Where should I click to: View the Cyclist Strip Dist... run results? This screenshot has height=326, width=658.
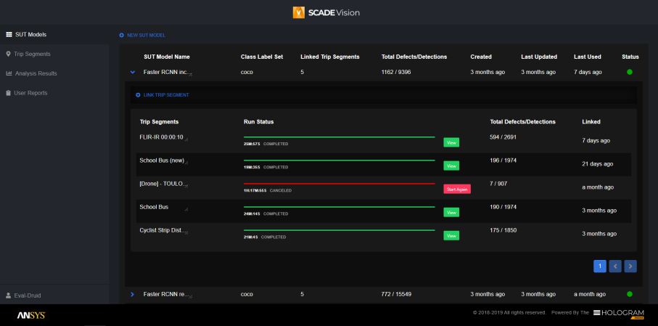[451, 236]
